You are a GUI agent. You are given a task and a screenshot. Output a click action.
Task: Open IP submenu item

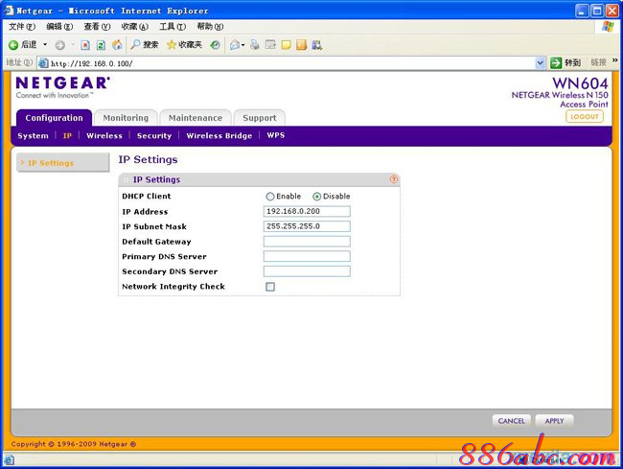pos(67,136)
